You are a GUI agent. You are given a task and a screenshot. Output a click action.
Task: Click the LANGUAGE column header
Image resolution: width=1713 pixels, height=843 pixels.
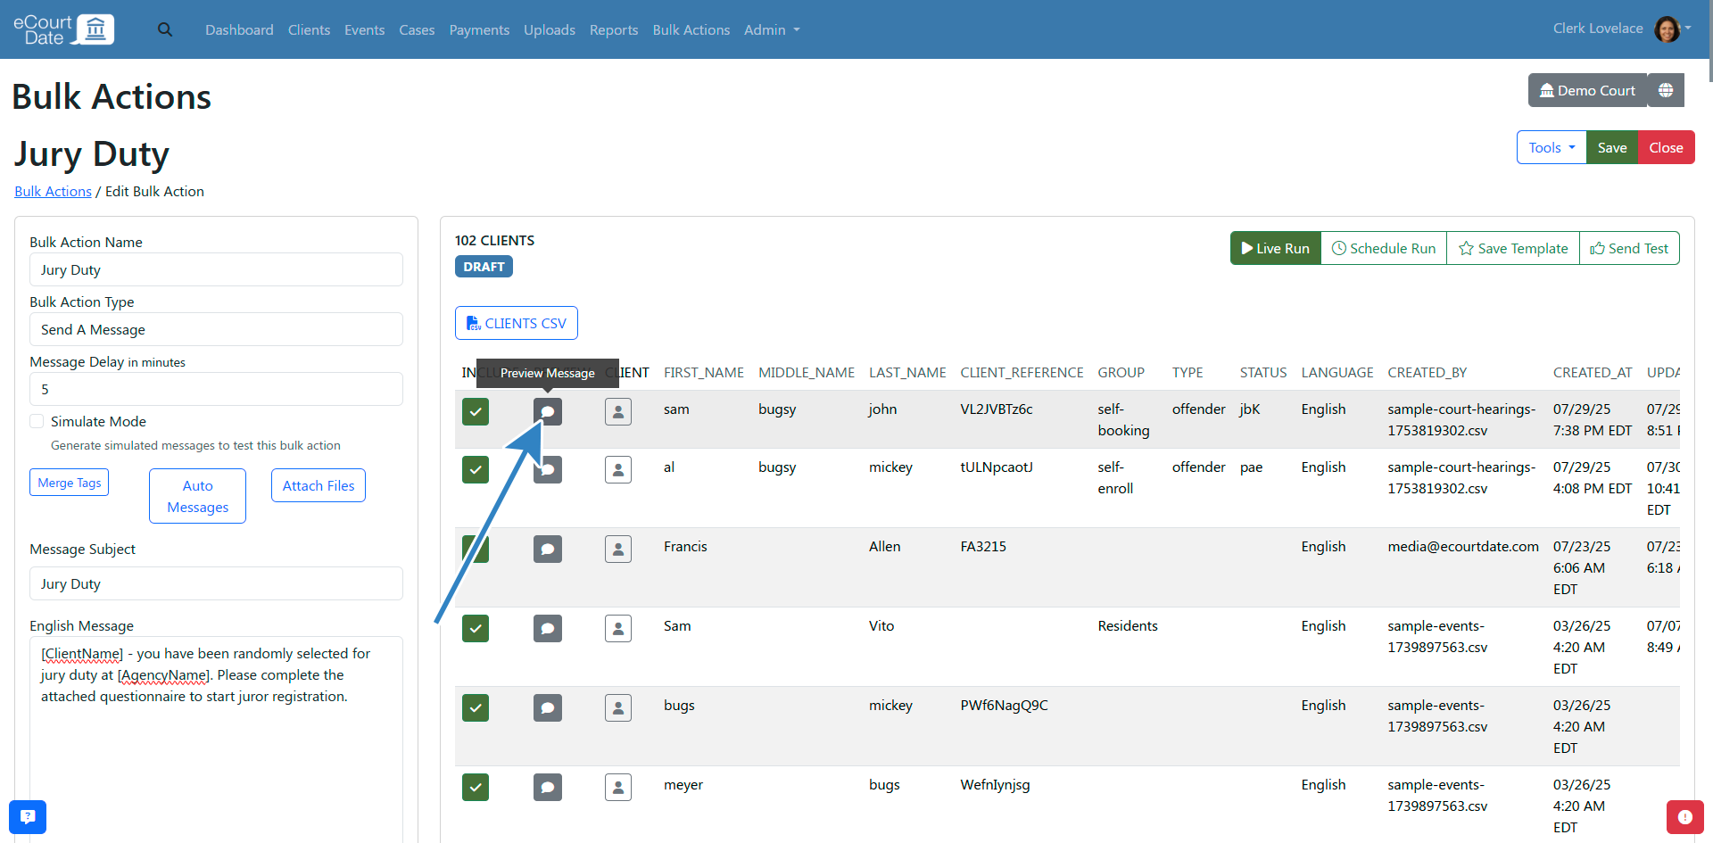1337,372
